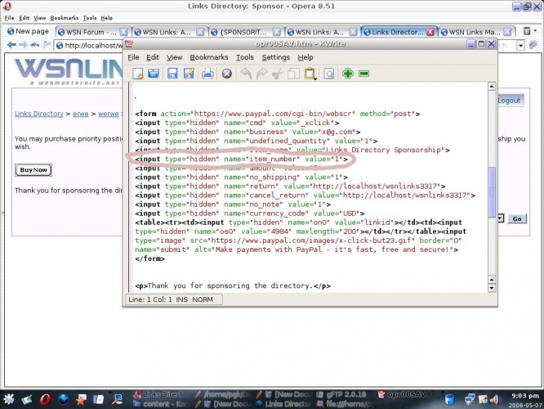The width and height of the screenshot is (544, 409).
Task: Open the Settings menu in KWrite
Action: coord(275,57)
